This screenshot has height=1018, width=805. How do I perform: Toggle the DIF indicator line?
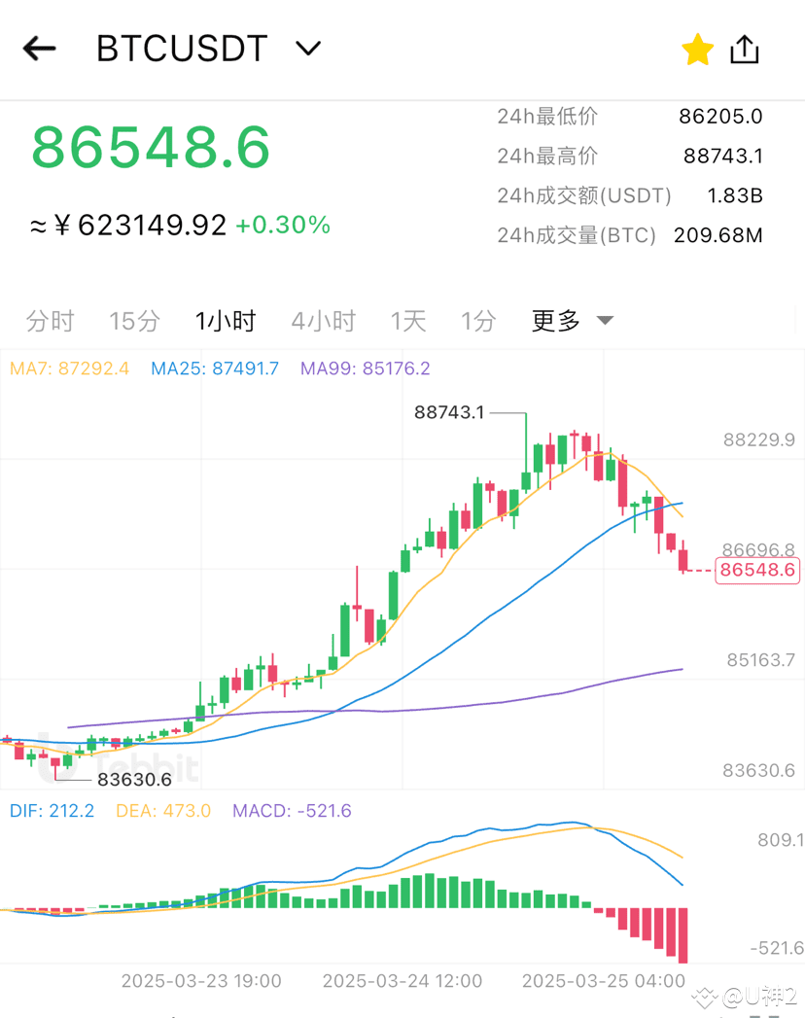[52, 810]
